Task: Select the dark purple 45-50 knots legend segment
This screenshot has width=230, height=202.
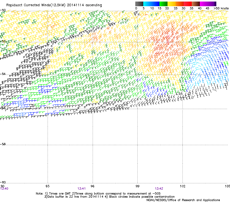Action: 212,4
